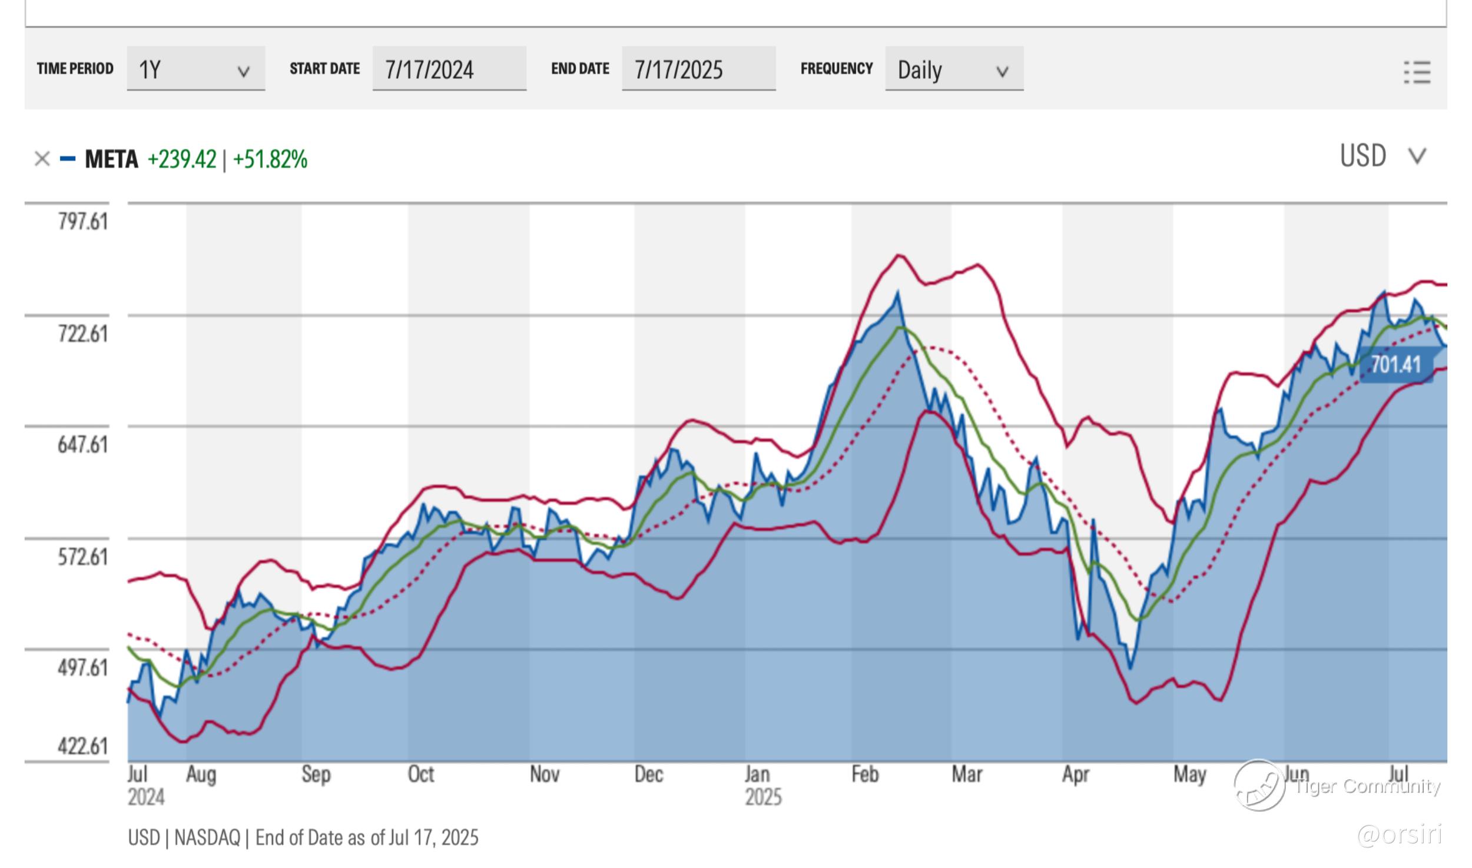Click the Tiger Community logo icon
1472x868 pixels.
coord(1259,785)
